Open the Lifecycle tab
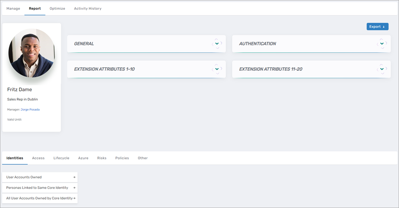The height and width of the screenshot is (208, 399). pyautogui.click(x=61, y=158)
